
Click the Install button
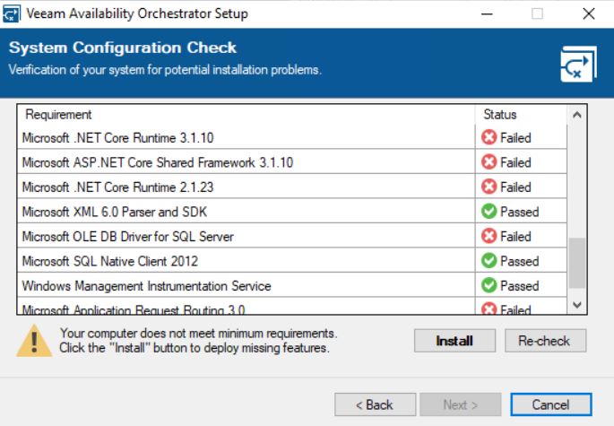454,341
